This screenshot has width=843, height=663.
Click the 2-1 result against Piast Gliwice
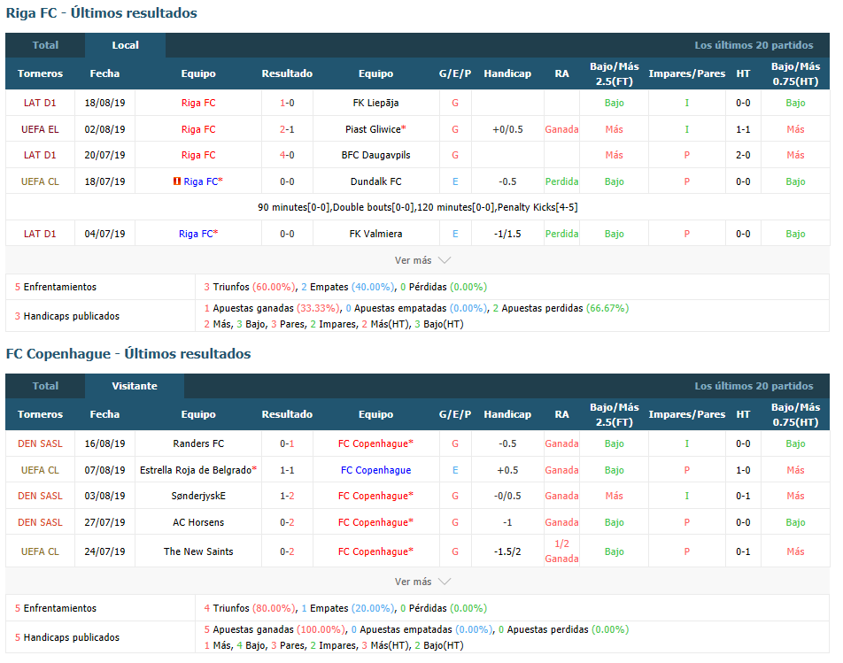(x=287, y=129)
